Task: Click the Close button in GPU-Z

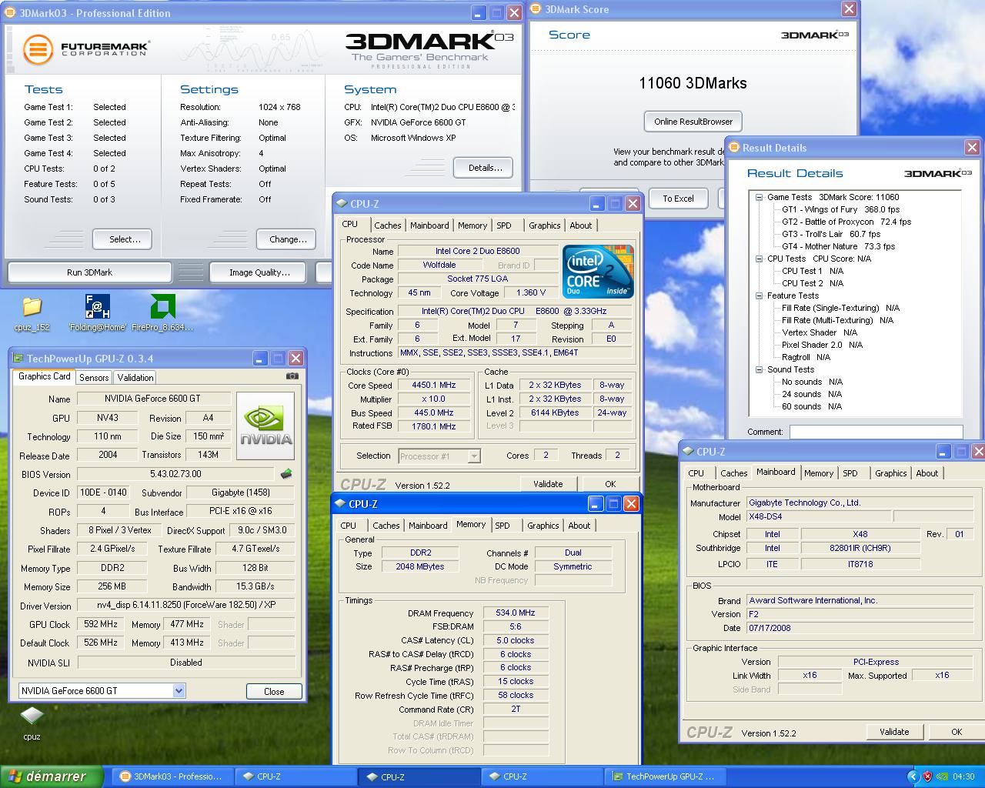Action: click(x=274, y=691)
